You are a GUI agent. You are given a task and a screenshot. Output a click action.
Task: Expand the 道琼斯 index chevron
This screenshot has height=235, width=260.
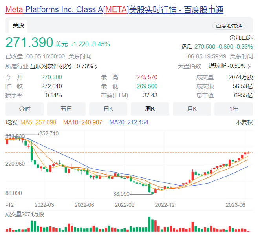click(x=249, y=66)
